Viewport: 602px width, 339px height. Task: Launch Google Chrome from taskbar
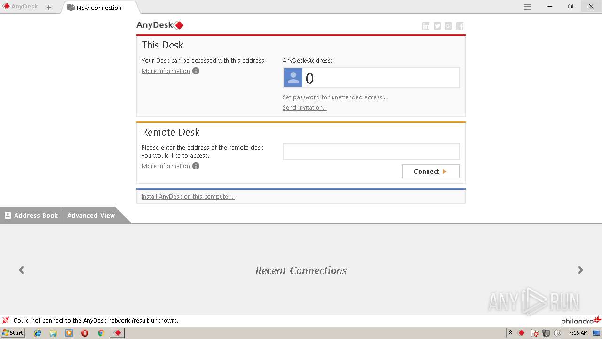(x=101, y=333)
